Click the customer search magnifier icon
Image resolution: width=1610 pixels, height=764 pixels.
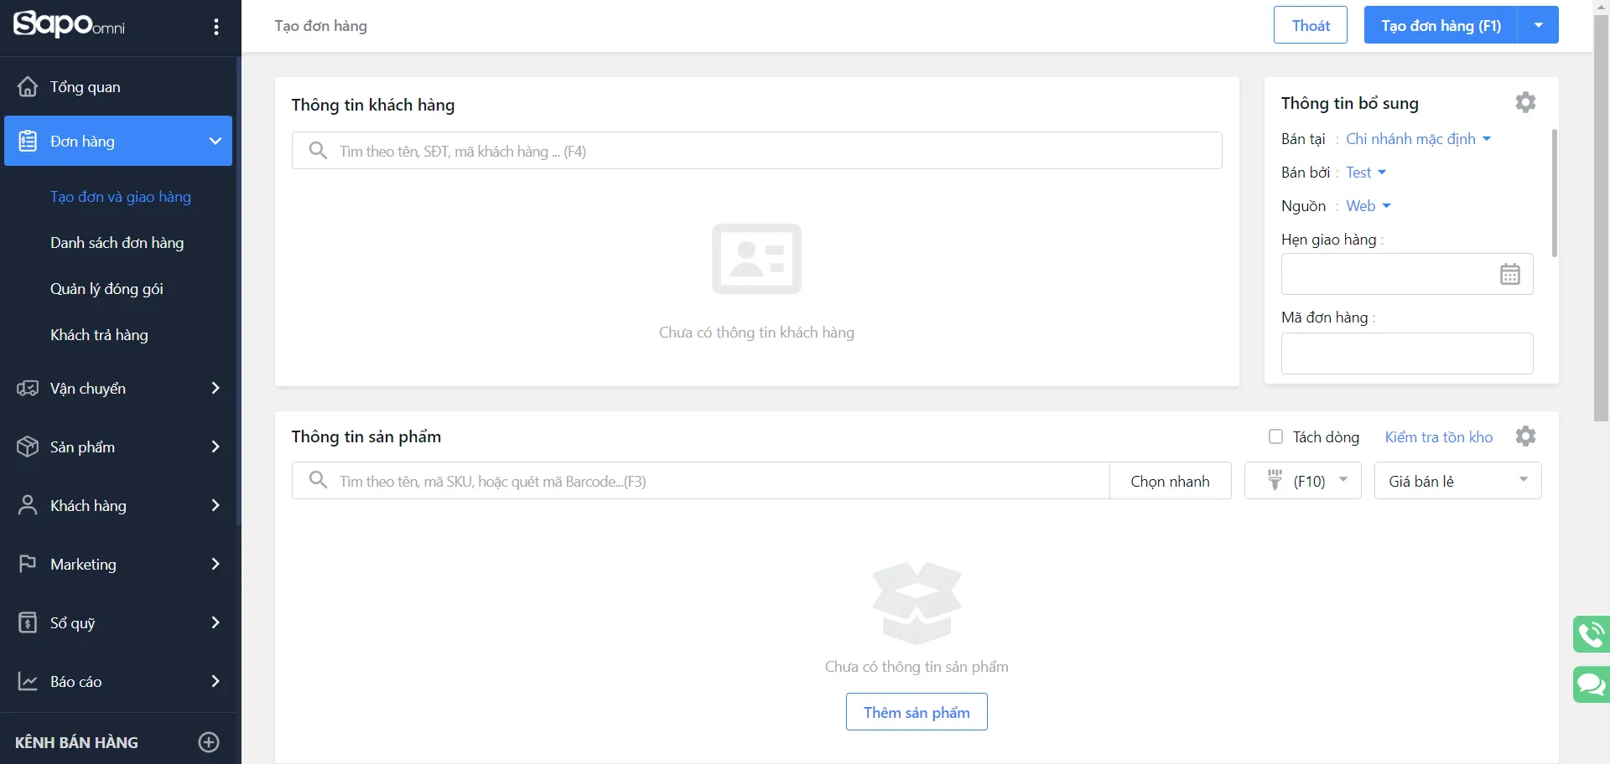click(x=318, y=151)
